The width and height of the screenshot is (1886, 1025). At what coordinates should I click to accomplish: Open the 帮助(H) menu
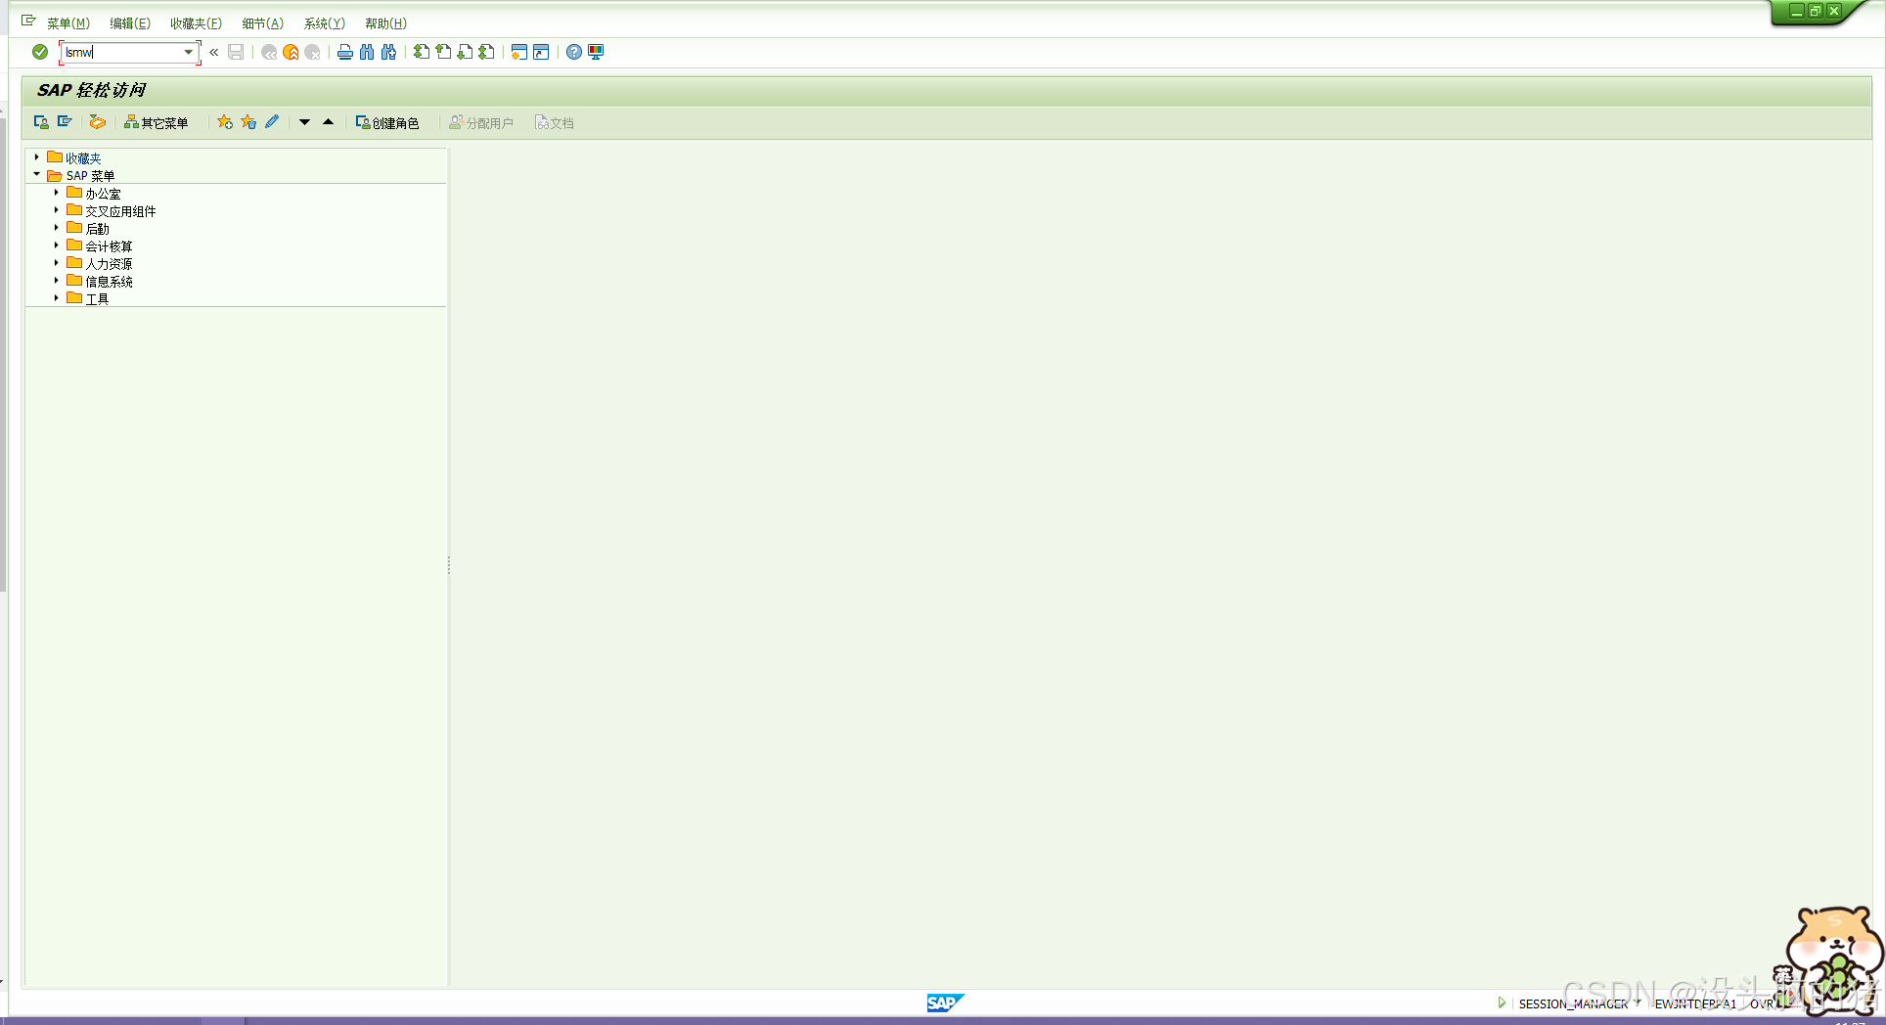click(x=385, y=23)
